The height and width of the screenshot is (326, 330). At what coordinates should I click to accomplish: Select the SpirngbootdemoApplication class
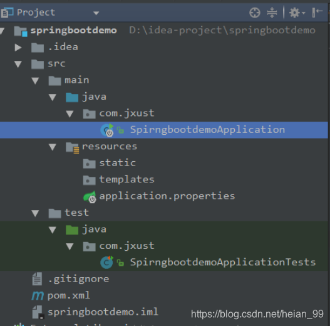[x=207, y=130]
